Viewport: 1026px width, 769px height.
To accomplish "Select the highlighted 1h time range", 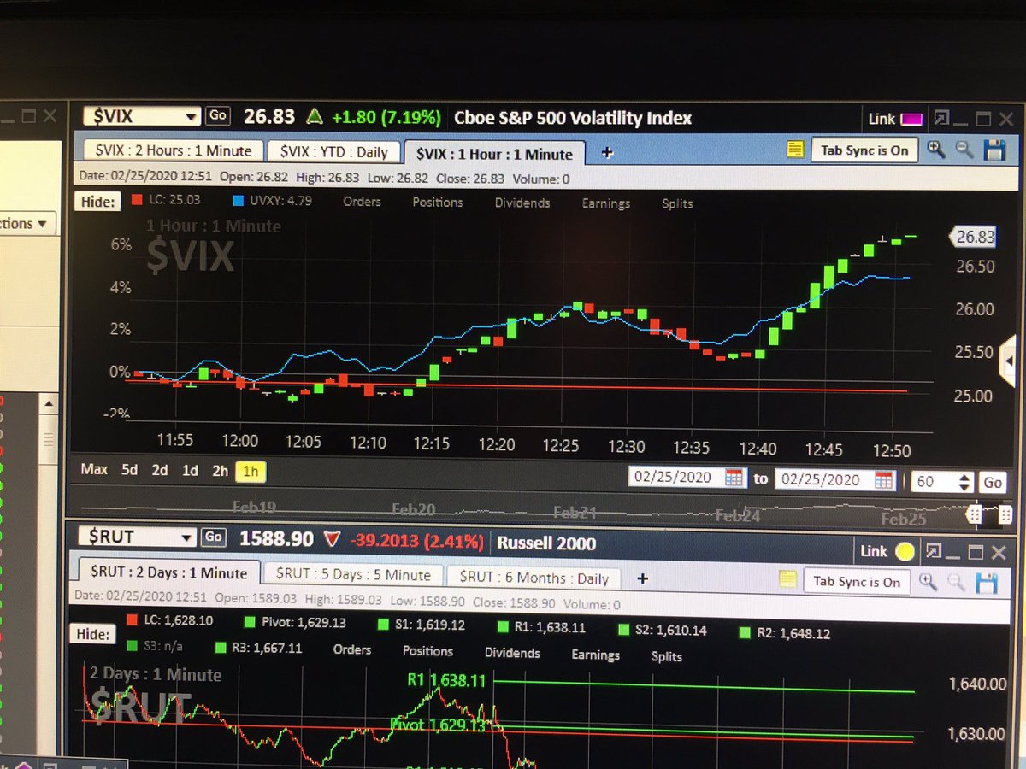I will pyautogui.click(x=249, y=471).
